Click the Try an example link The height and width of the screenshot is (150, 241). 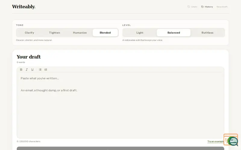tap(215, 141)
